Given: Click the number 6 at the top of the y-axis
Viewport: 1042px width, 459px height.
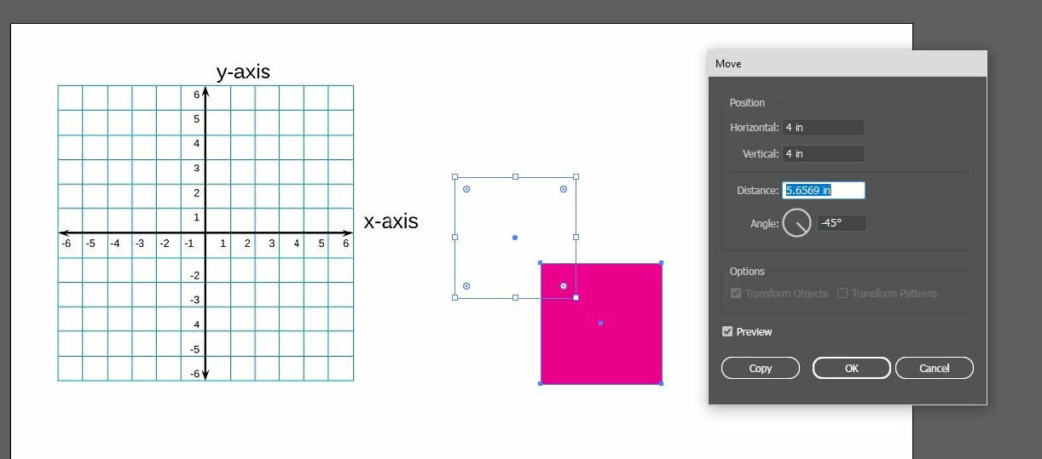Looking at the screenshot, I should pos(196,95).
